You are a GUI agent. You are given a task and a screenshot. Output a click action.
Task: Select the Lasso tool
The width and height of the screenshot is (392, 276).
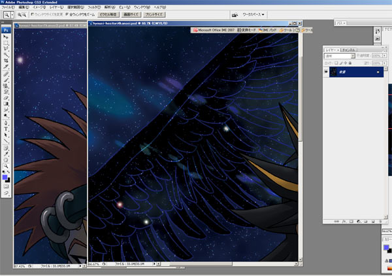pyautogui.click(x=6, y=49)
